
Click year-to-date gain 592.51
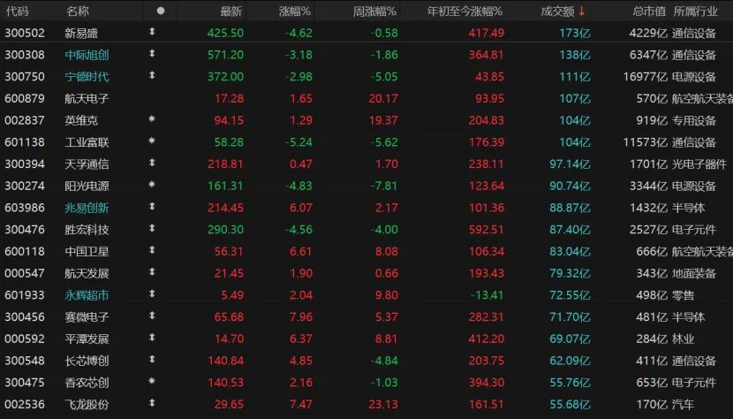(487, 230)
